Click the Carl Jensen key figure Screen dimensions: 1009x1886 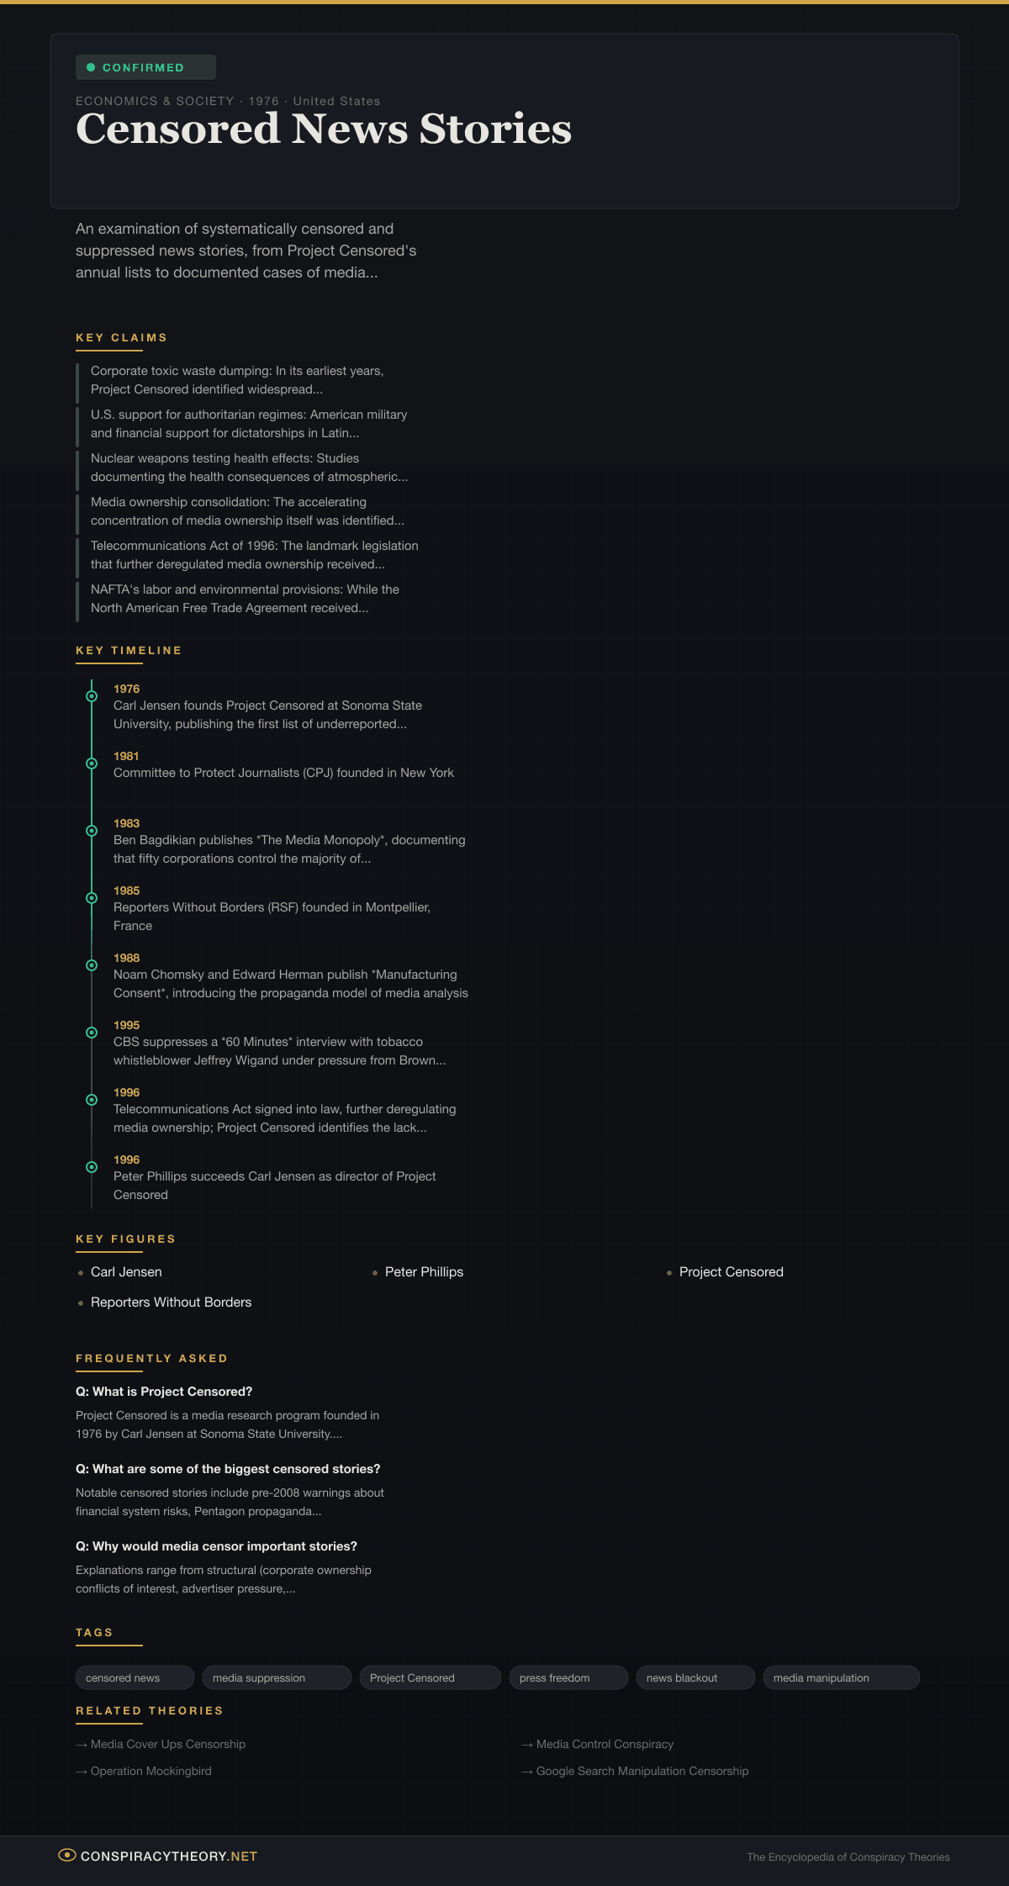tap(126, 1272)
